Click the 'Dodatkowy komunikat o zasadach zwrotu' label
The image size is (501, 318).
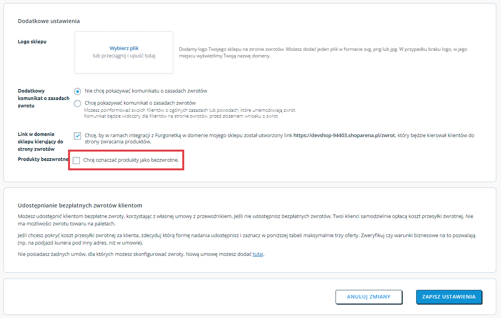pos(43,98)
